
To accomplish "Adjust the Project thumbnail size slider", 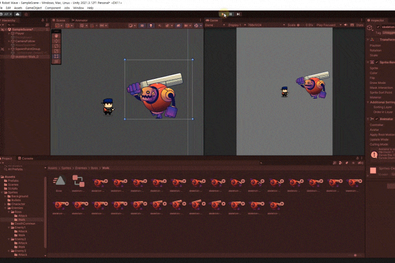I will coord(355,255).
